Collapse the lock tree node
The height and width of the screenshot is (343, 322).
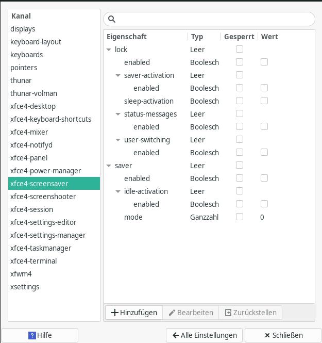click(x=109, y=50)
